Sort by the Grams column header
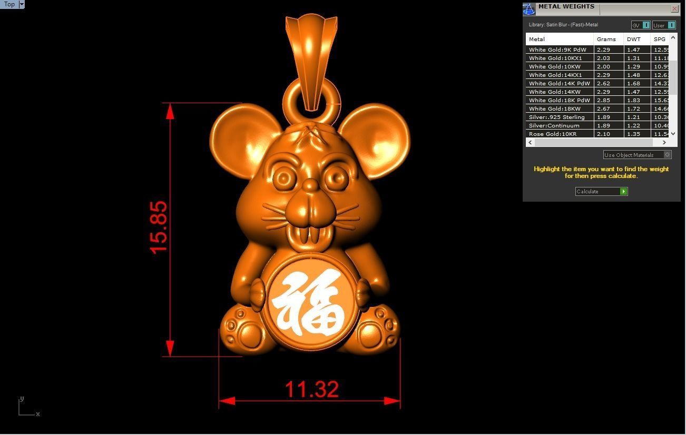 pyautogui.click(x=609, y=39)
